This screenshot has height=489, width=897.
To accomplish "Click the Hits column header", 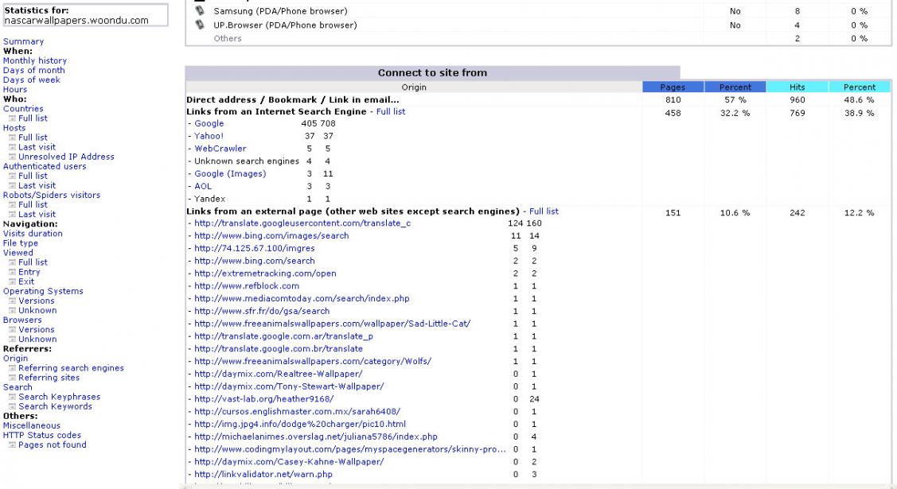I will pos(797,87).
